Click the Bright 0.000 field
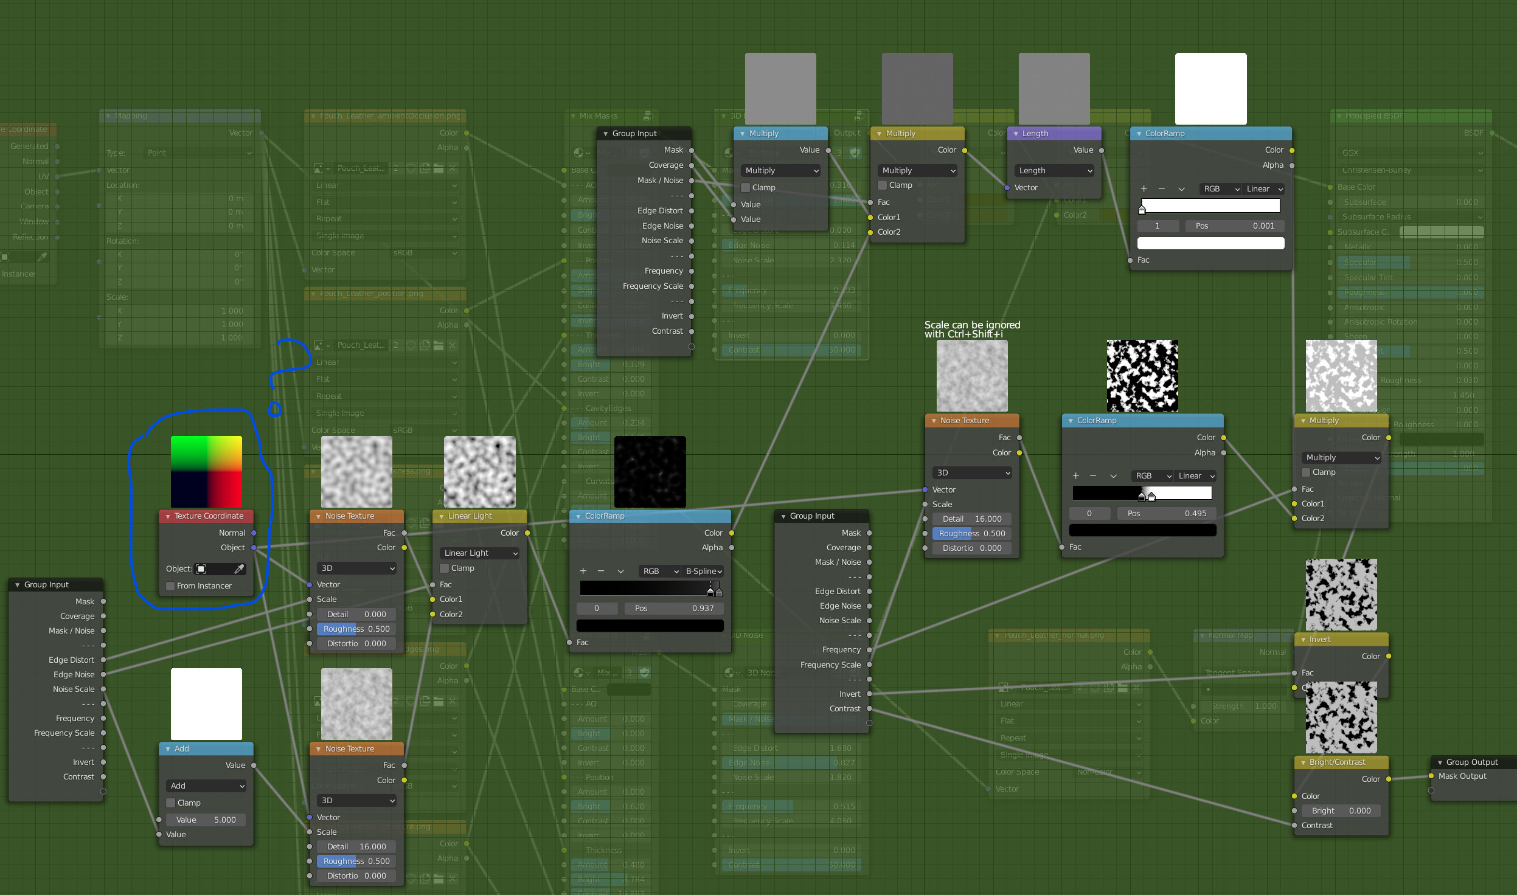1517x895 pixels. click(x=1341, y=811)
